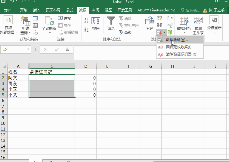The image size is (229, 162).
Task: Switch to the 开始 tab
Action: [24, 10]
